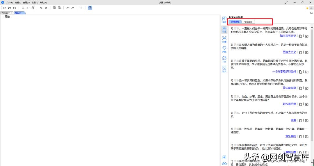Save result 1 from 陪宝宝写日记 to folder
314x166 pixels.
click(x=307, y=36)
